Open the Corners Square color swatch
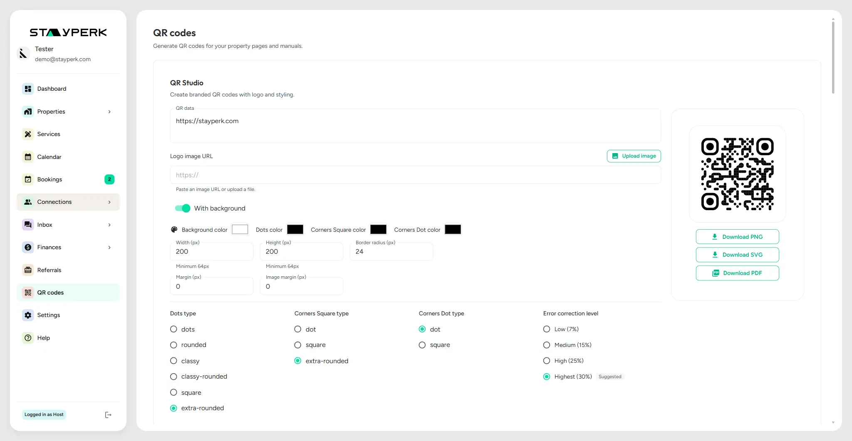This screenshot has width=852, height=441. 378,229
